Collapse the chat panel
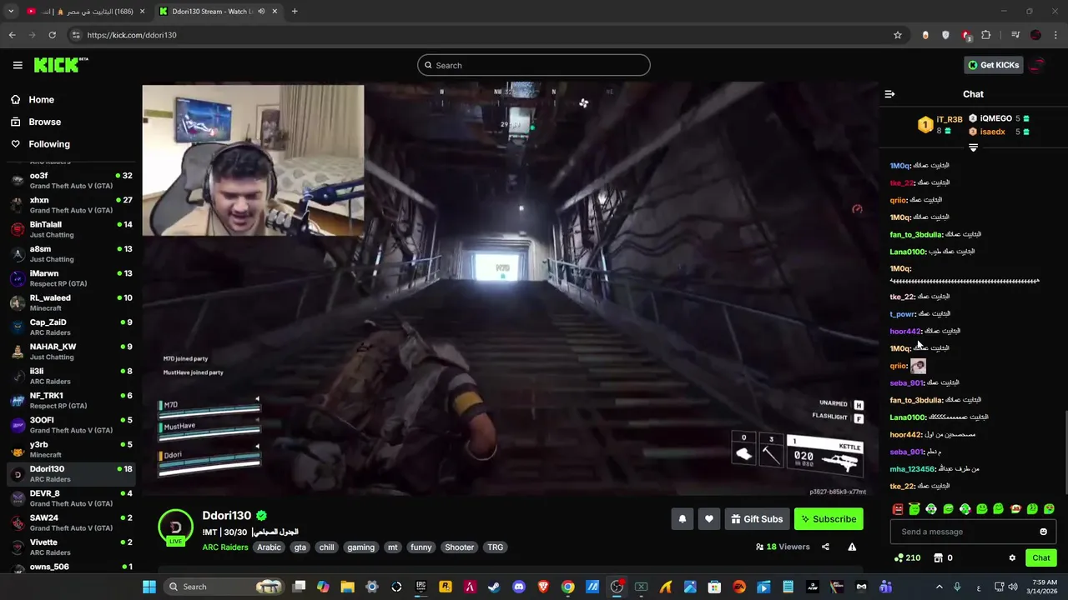This screenshot has height=600, width=1068. [x=889, y=94]
